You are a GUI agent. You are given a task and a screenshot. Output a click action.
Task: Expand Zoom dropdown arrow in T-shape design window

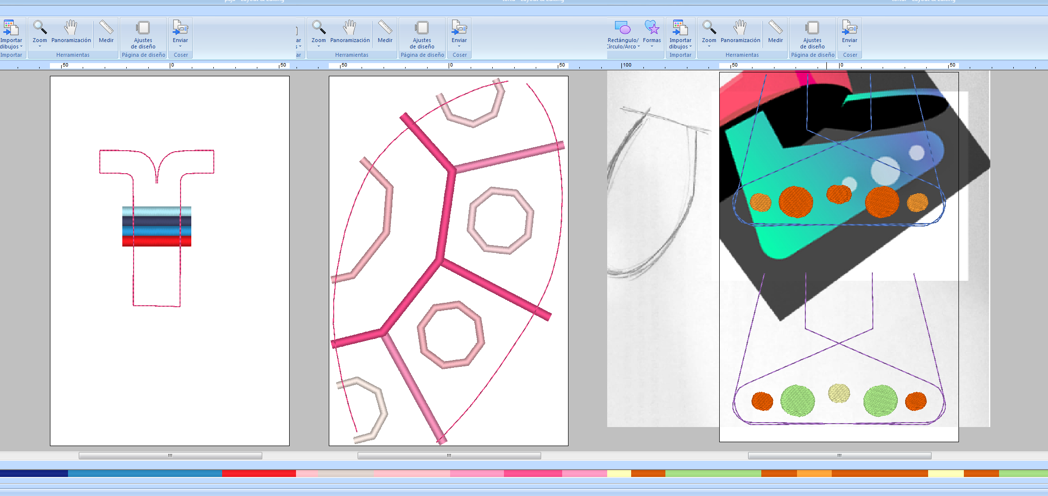tap(40, 46)
